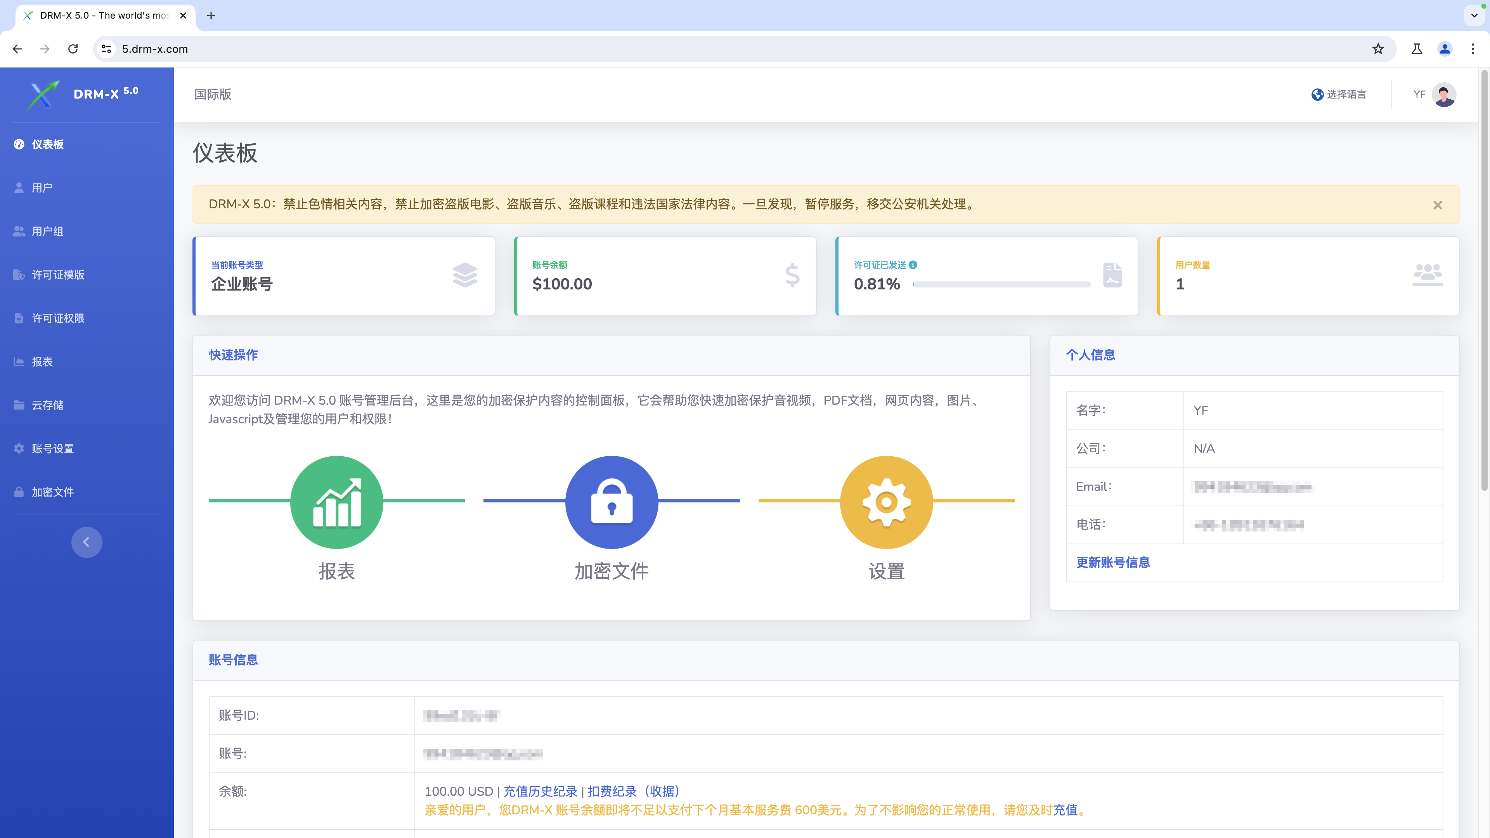Viewport: 1490px width, 838px height.
Task: Bookmark this page with the star icon
Action: (1378, 49)
